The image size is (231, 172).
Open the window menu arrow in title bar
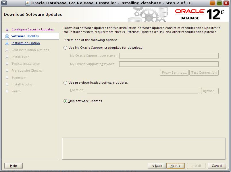[4, 3]
